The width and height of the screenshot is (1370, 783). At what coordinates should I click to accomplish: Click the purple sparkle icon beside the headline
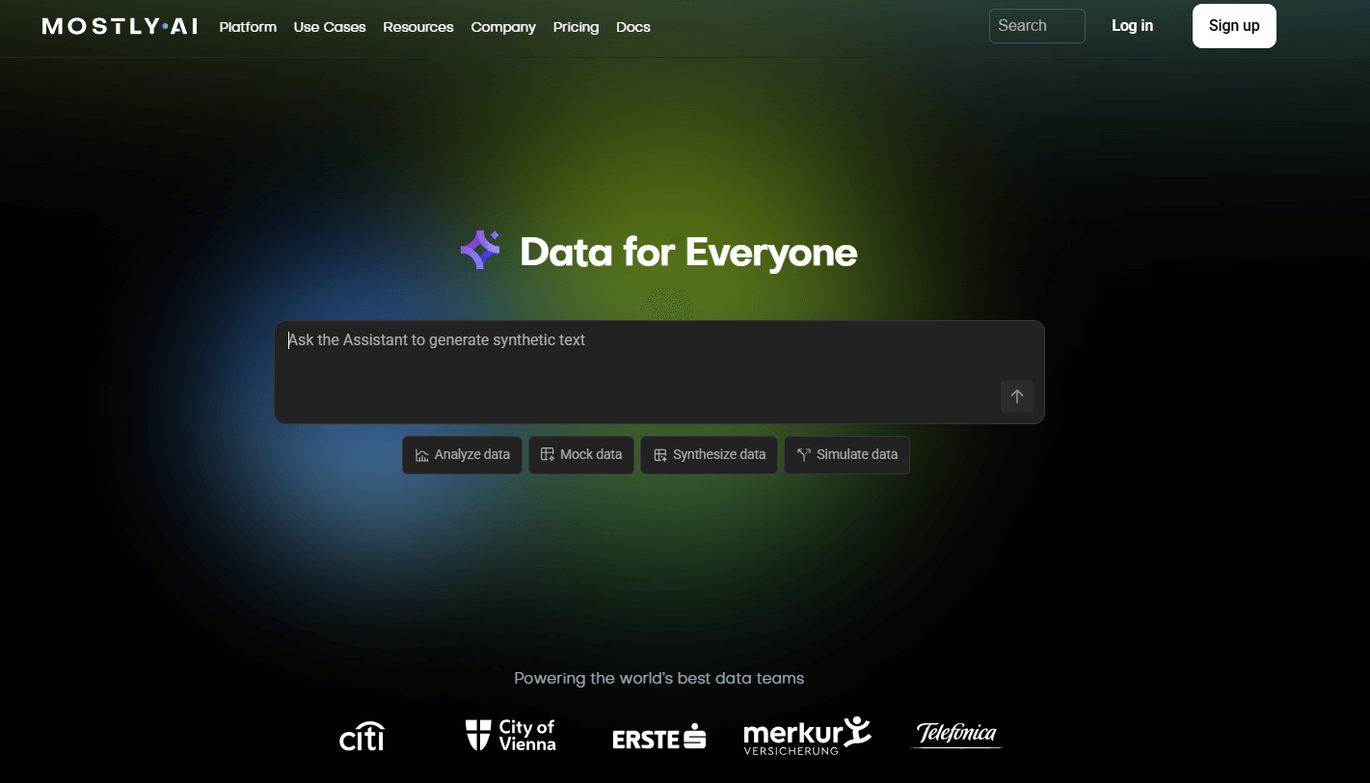(x=480, y=250)
